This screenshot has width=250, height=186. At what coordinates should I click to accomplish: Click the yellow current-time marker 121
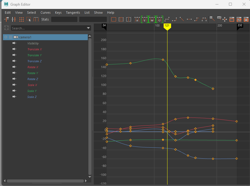(x=167, y=27)
